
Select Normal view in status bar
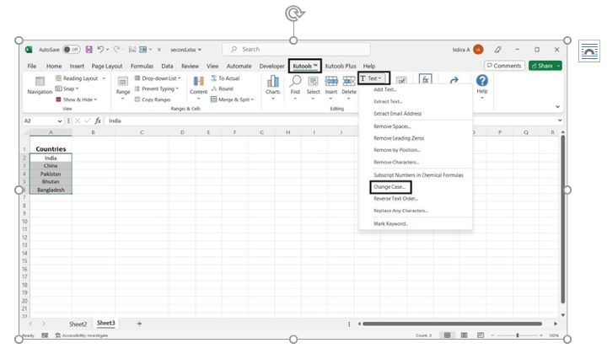tap(447, 335)
